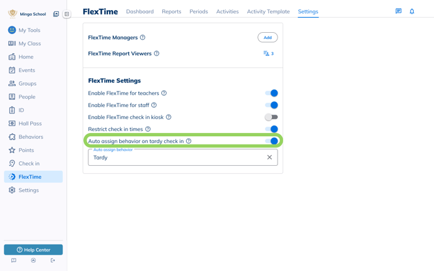The image size is (434, 271).
Task: Open the gallery icon beside Minga School
Action: click(x=56, y=14)
